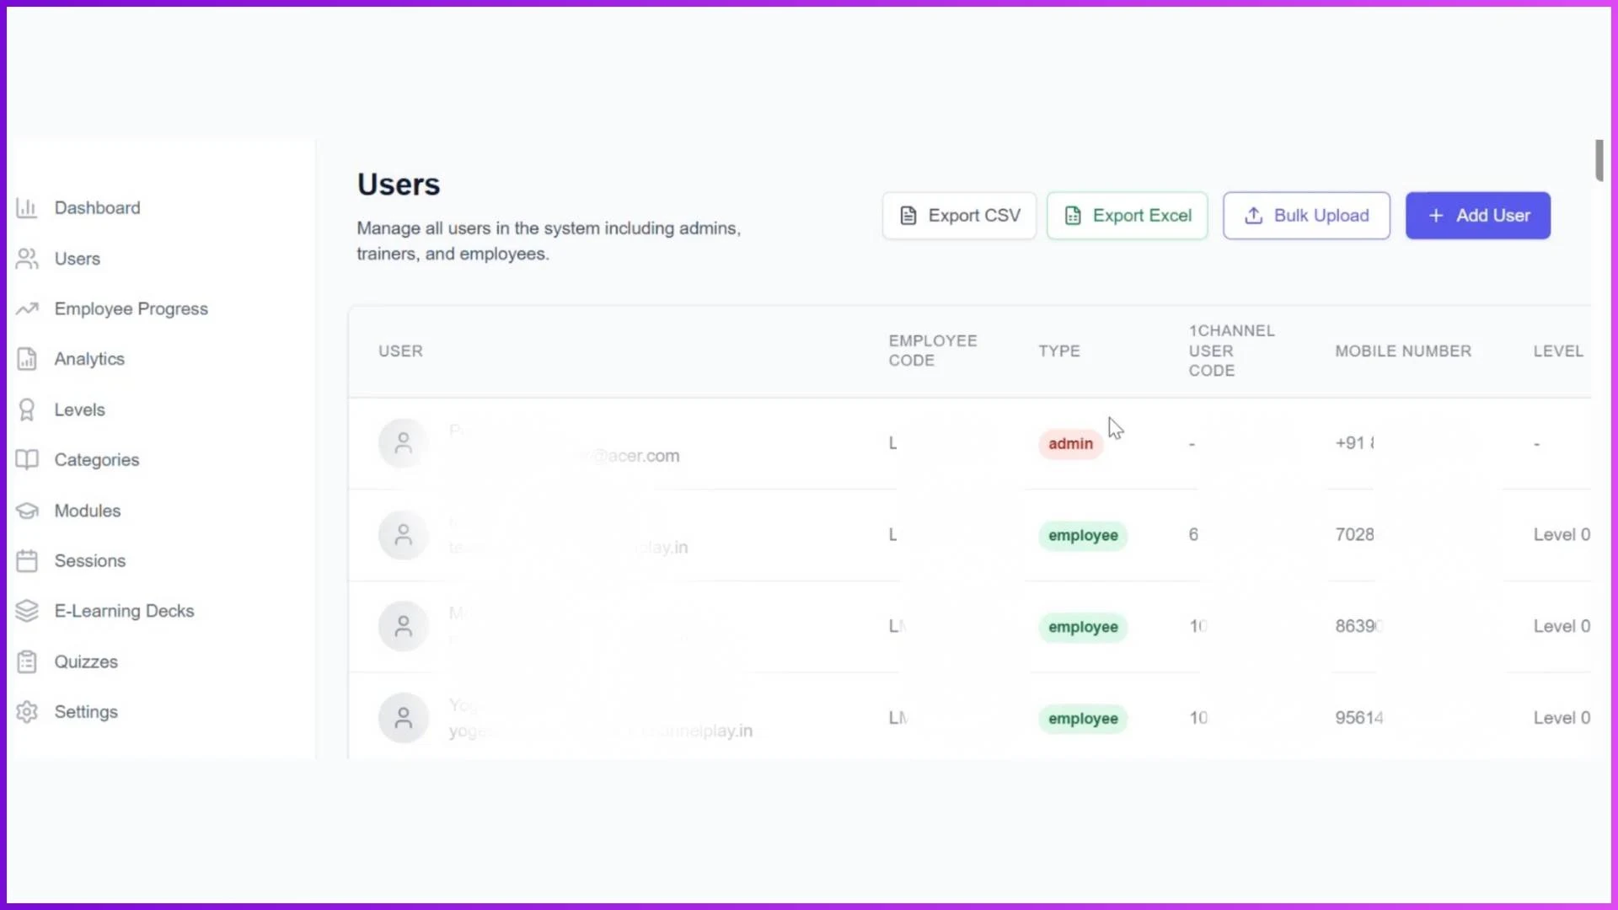Select the Sessions calendar icon
Screen dimensions: 1618x910
pos(27,560)
